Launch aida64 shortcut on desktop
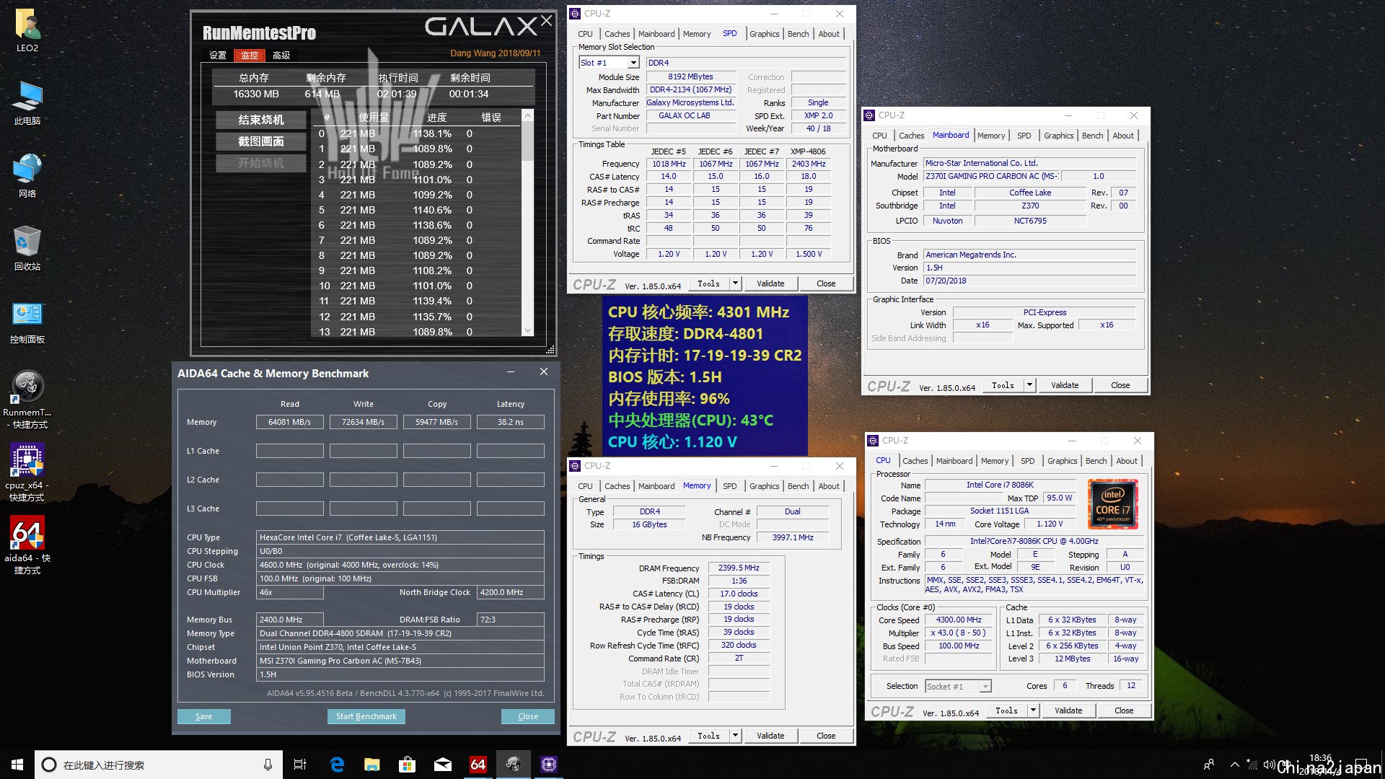 pos(27,546)
